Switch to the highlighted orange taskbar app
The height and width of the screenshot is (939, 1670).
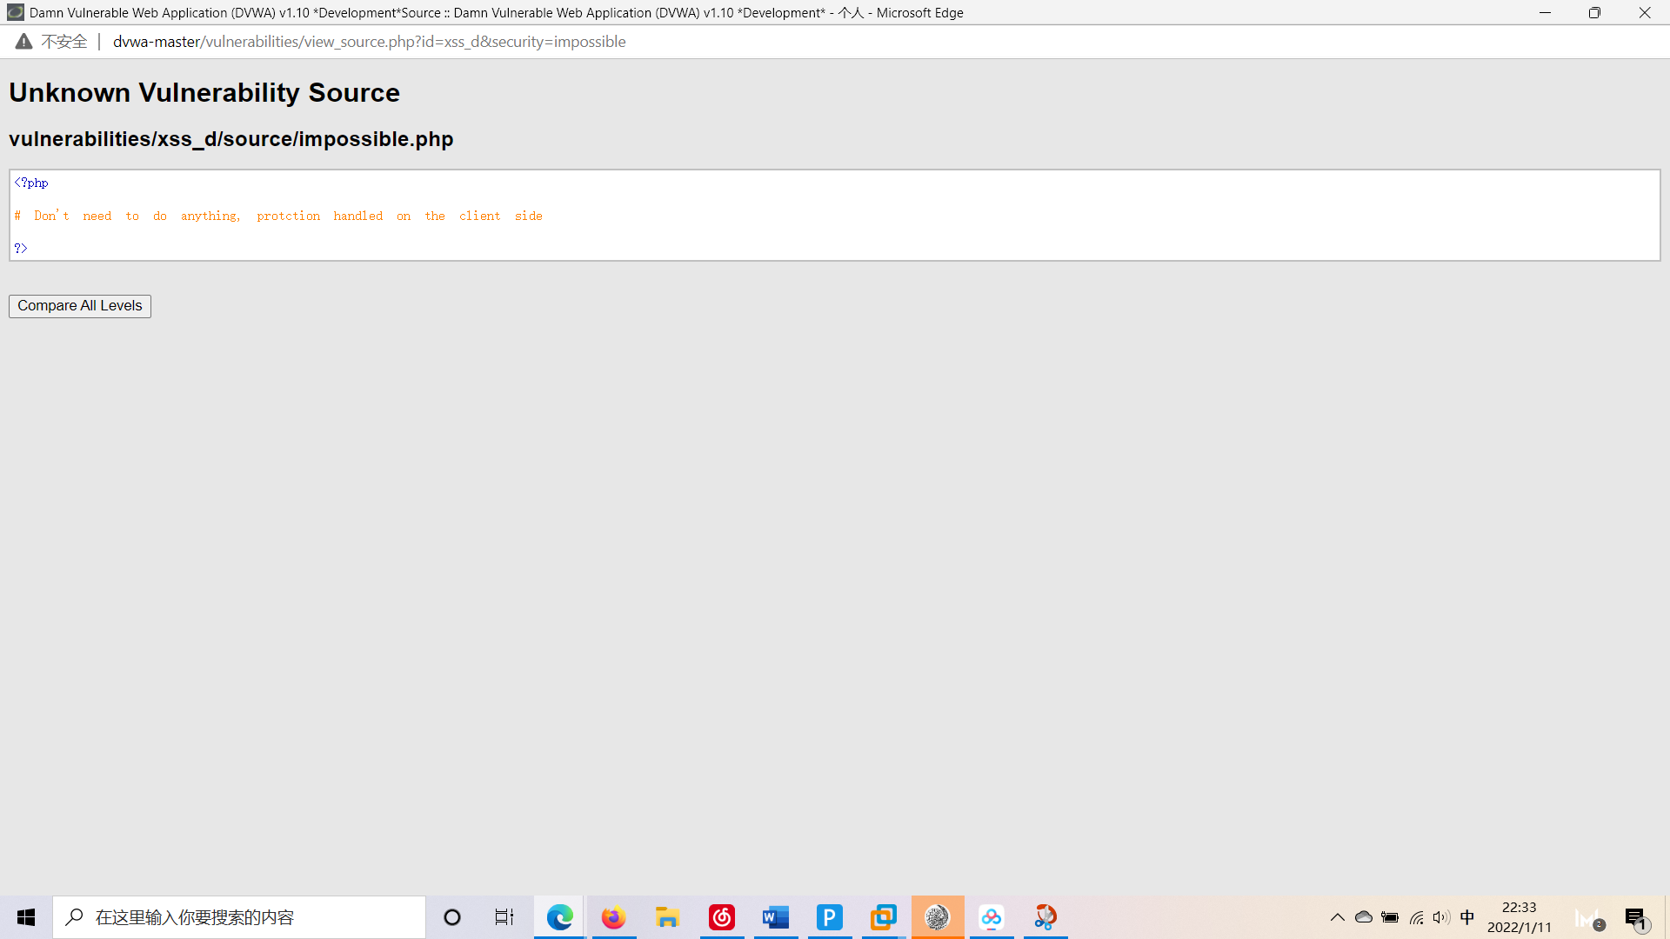click(938, 917)
